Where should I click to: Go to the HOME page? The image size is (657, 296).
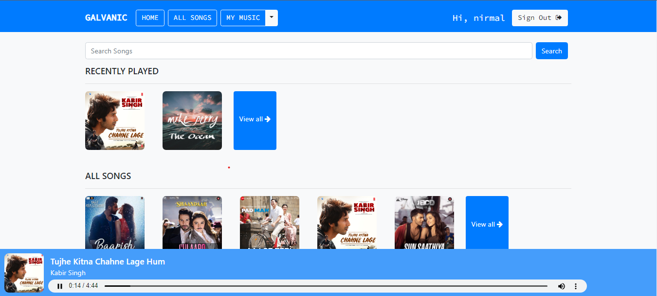[x=150, y=18]
